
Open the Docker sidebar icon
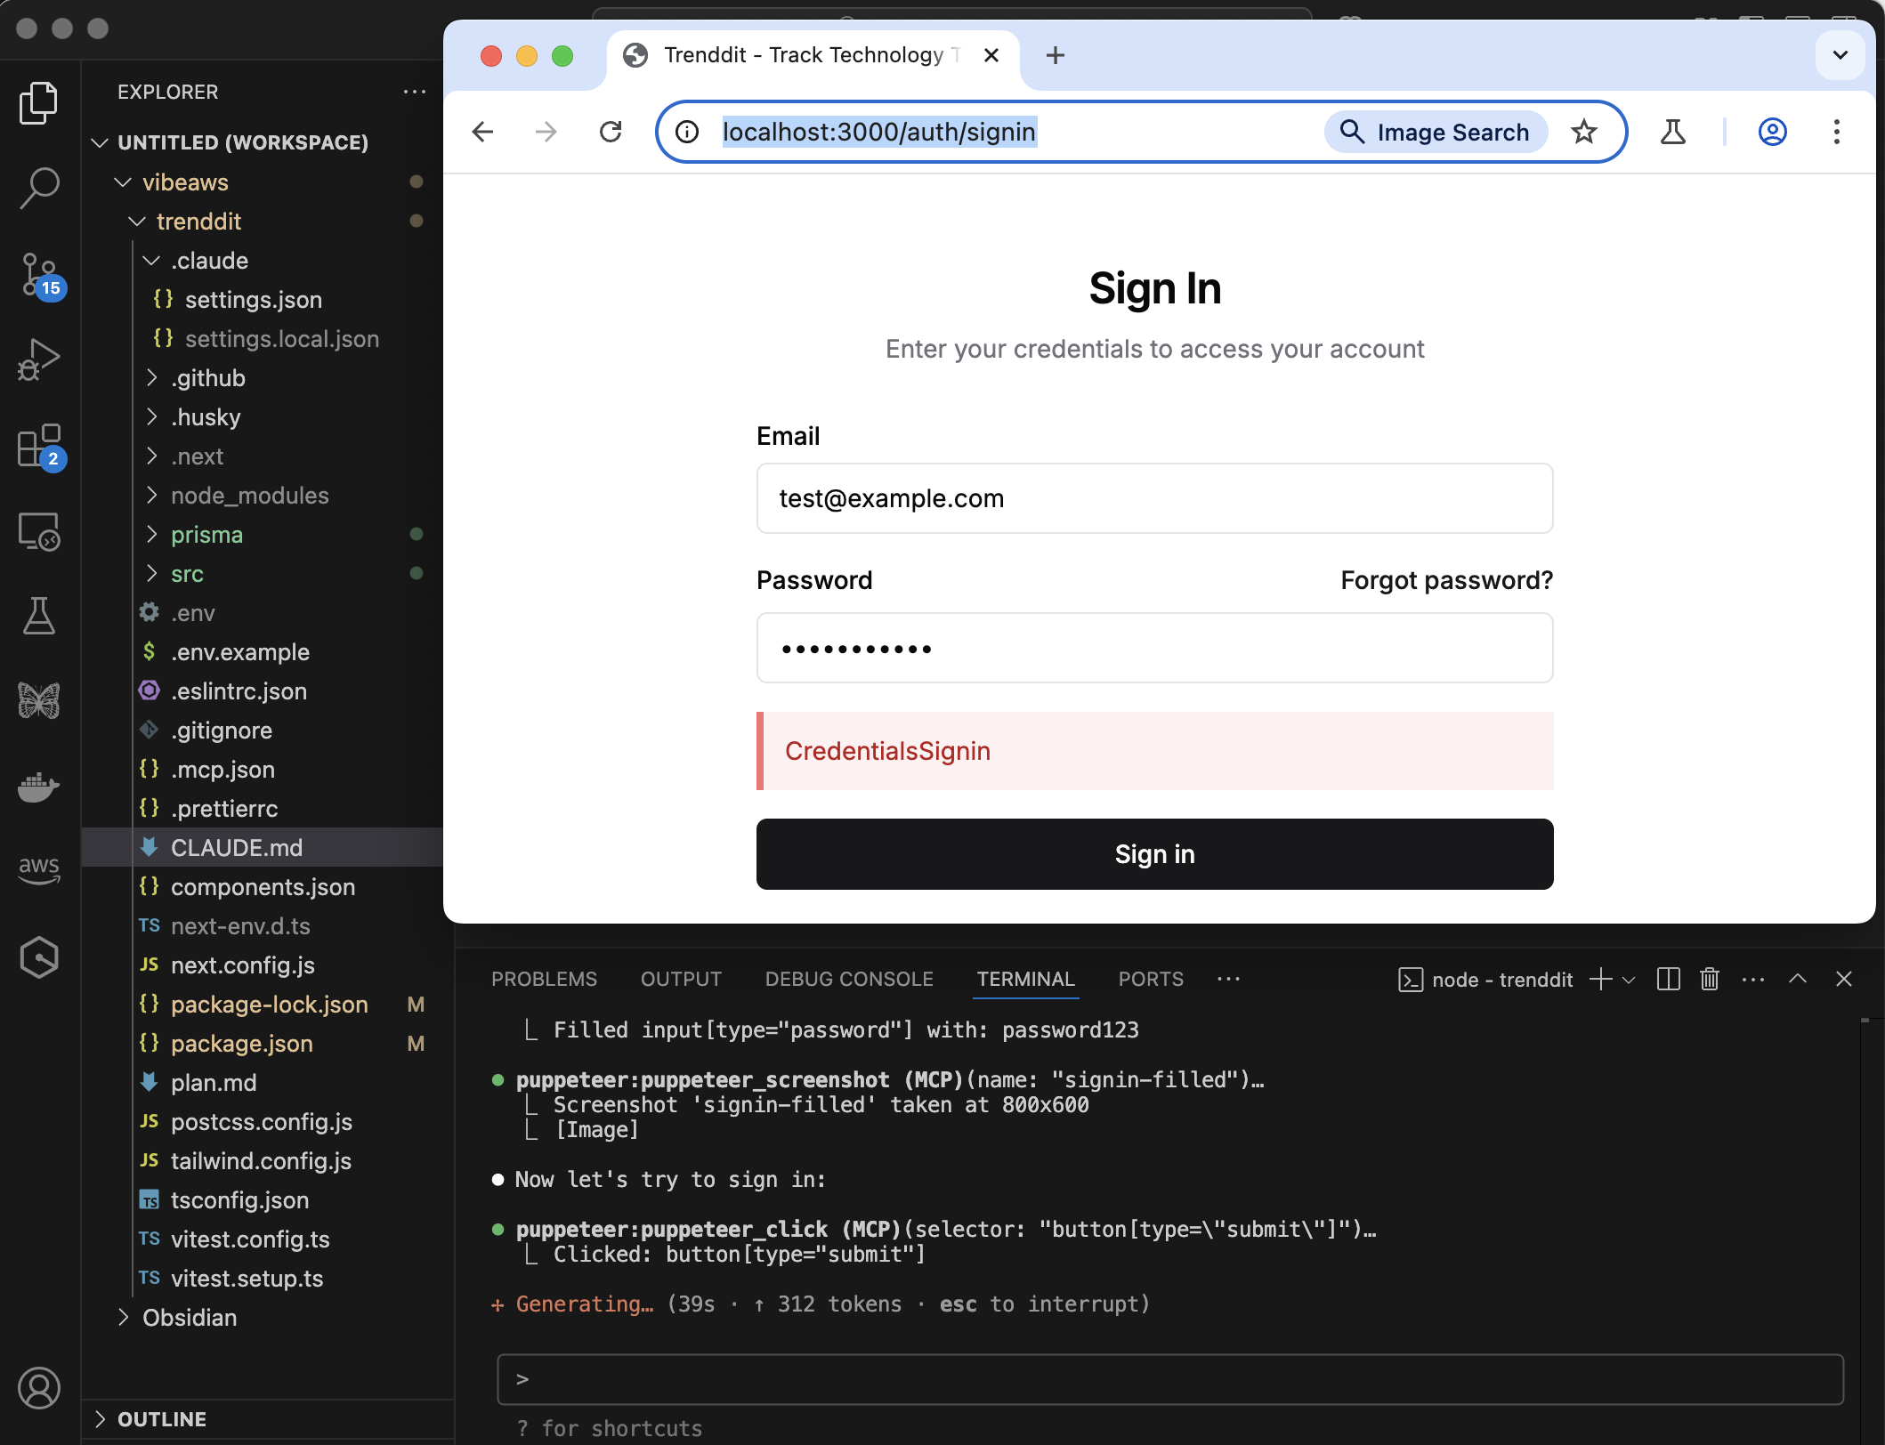click(39, 787)
